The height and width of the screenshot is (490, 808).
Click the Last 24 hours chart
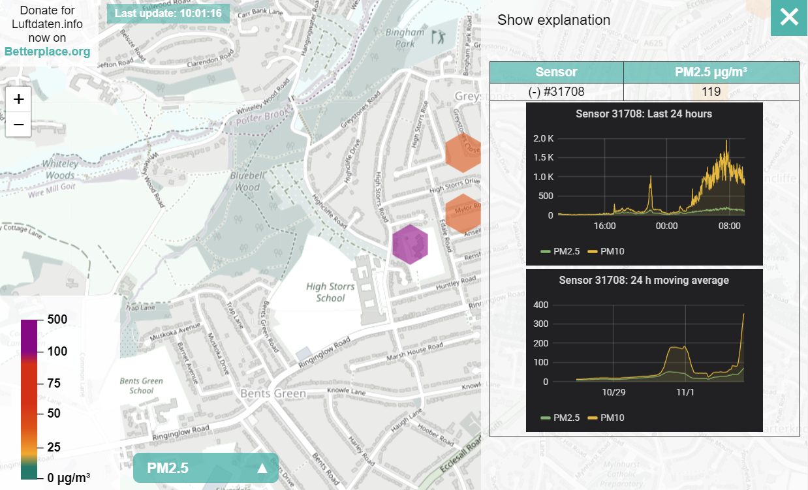click(x=644, y=183)
